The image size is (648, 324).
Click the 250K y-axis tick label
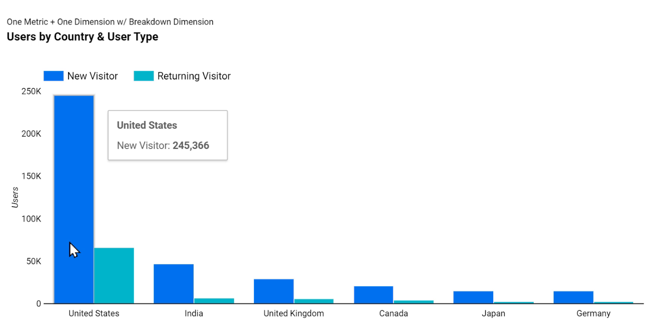tap(31, 92)
